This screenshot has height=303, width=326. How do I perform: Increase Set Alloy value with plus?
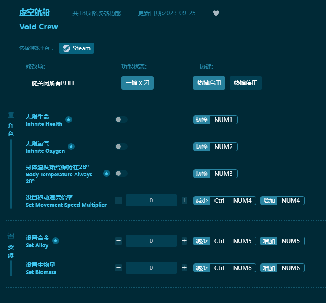pos(184,241)
